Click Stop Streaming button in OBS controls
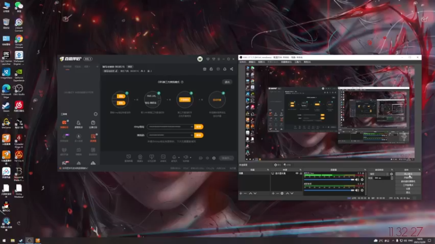Image resolution: width=435 pixels, height=244 pixels. (x=408, y=174)
